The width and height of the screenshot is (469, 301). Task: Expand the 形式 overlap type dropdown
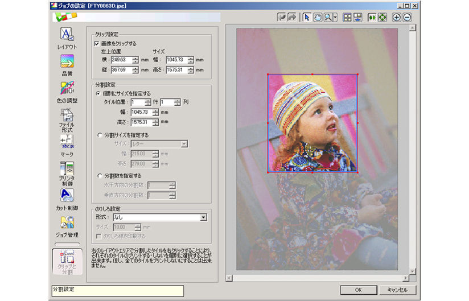[x=203, y=217]
